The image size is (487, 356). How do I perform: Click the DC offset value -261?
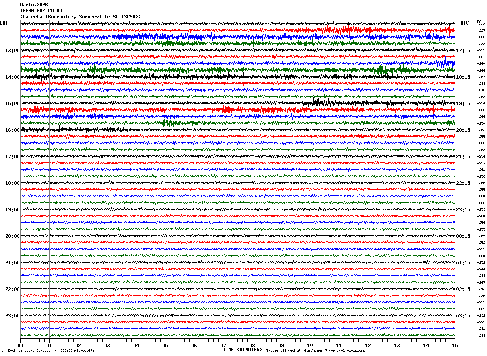click(481, 170)
